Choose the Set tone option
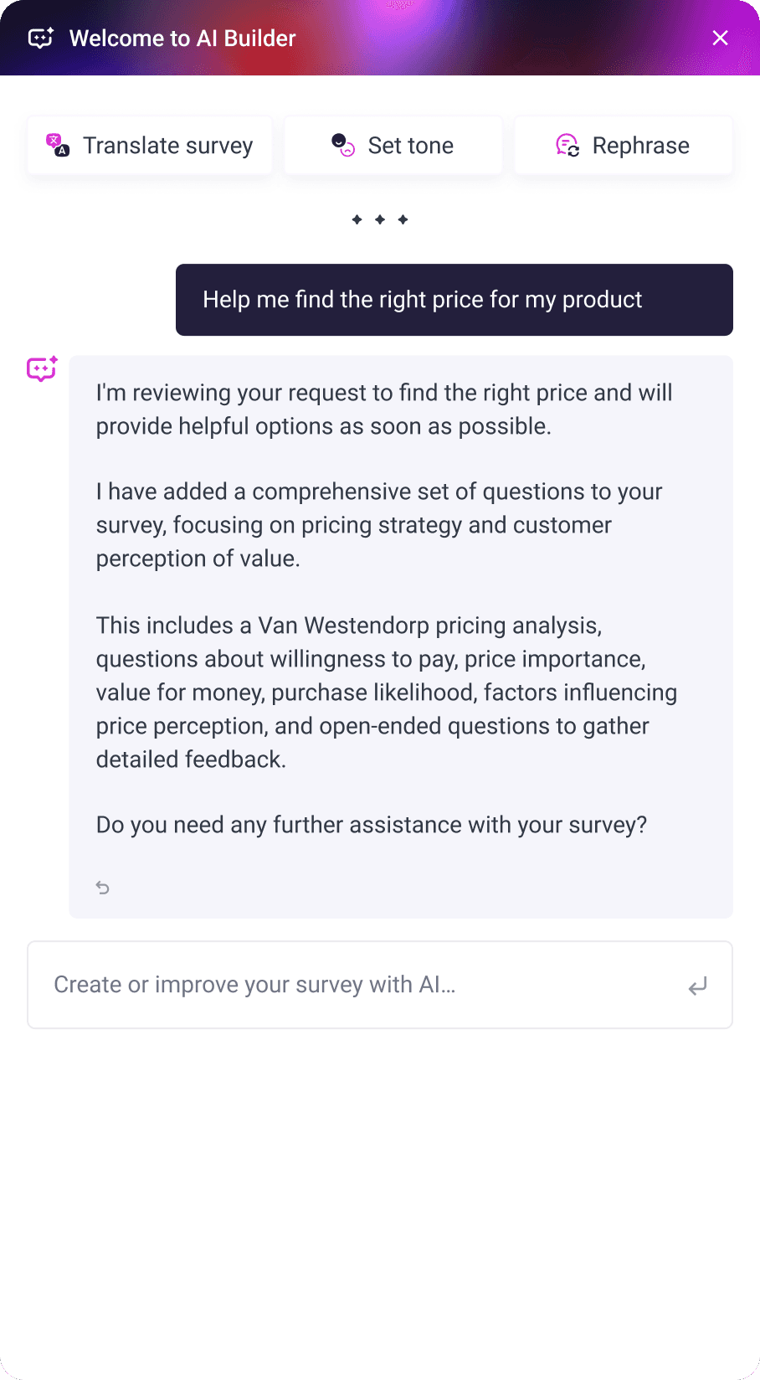Viewport: 760px width, 1380px height. 393,145
